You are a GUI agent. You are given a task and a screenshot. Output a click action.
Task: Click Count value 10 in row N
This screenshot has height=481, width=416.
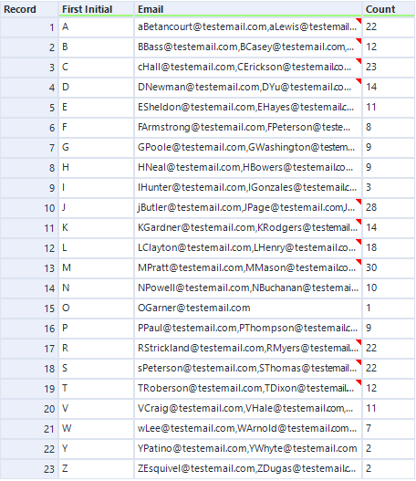(389, 288)
